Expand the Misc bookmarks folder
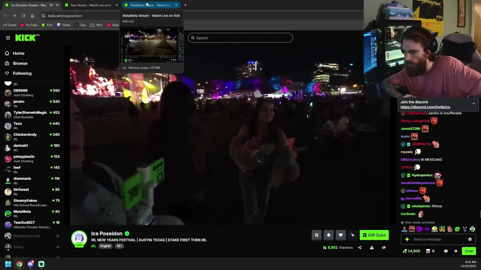 pyautogui.click(x=97, y=25)
